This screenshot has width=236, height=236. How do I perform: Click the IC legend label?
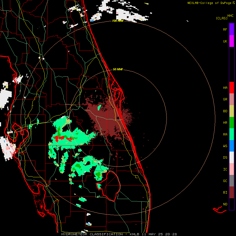tap(225, 169)
